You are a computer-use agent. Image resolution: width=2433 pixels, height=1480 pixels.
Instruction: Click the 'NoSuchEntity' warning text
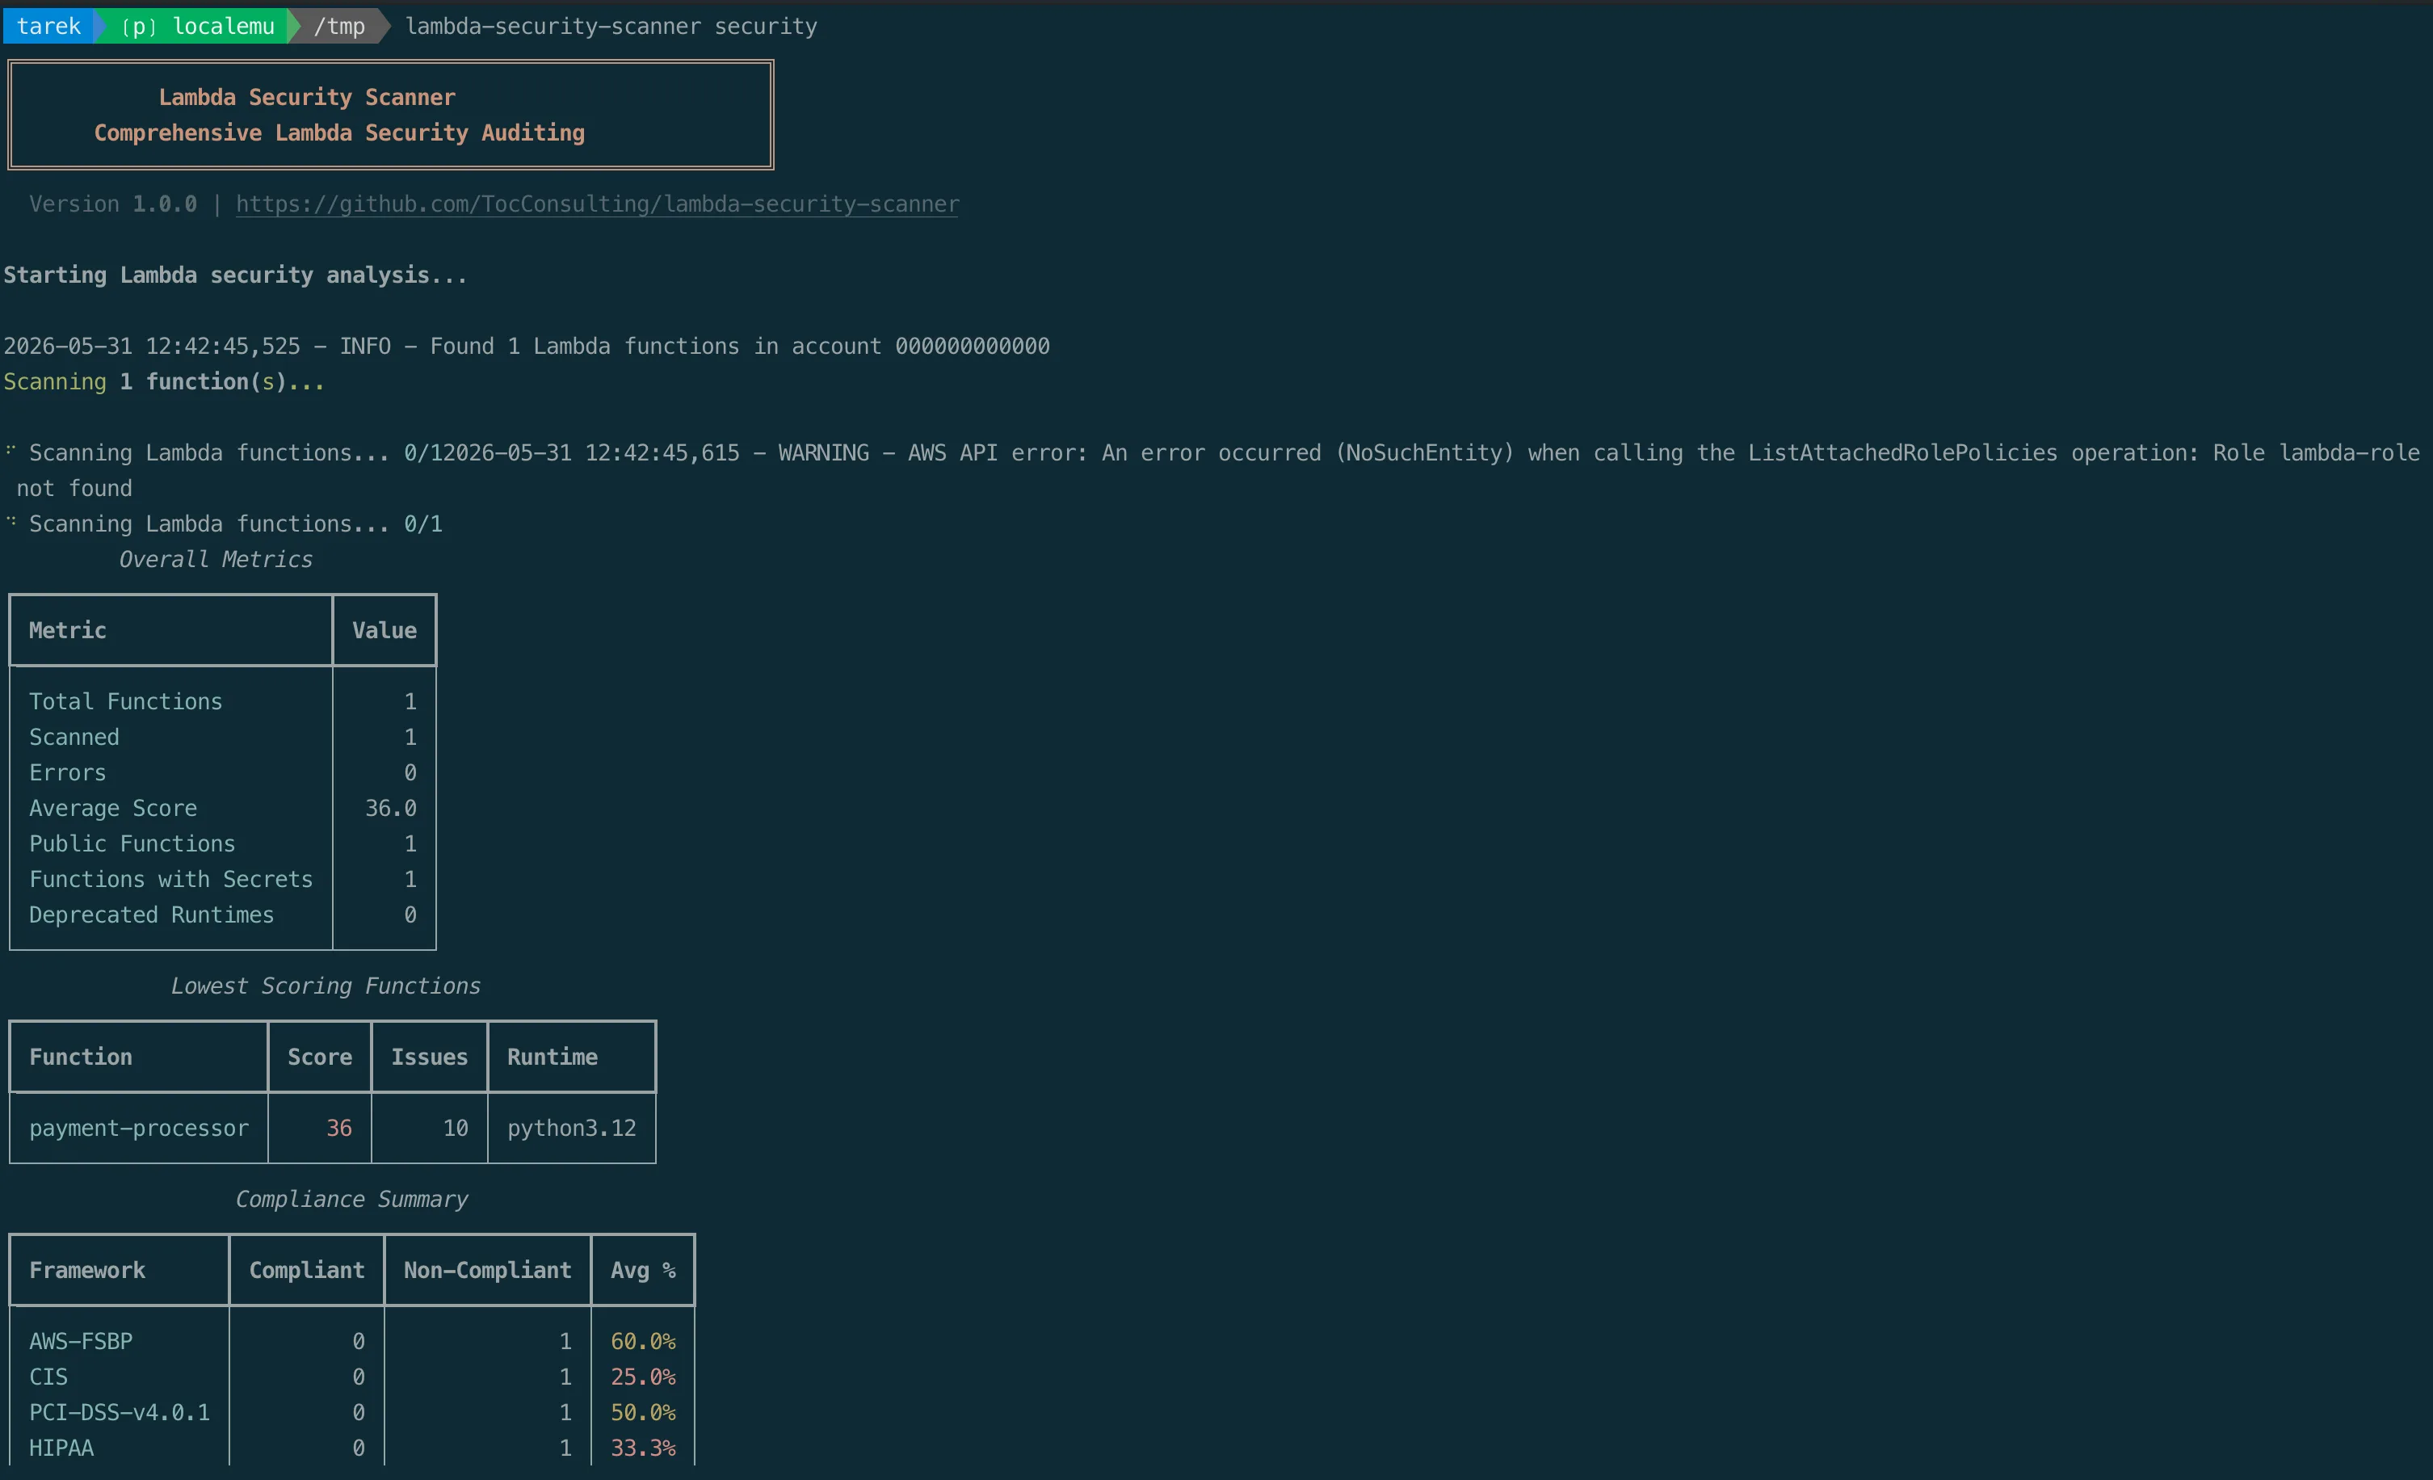pyautogui.click(x=1425, y=452)
